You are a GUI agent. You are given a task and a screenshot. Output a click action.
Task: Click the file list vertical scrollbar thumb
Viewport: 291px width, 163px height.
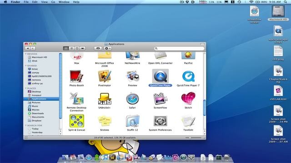pyautogui.click(x=205, y=108)
